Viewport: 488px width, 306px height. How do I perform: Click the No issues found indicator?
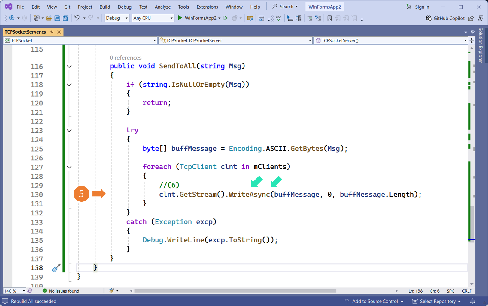pos(61,291)
